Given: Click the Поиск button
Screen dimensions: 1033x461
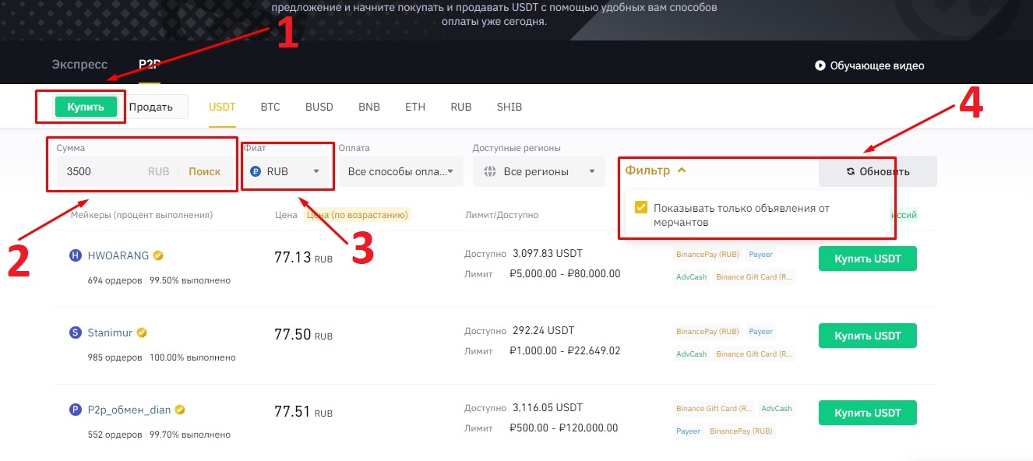Looking at the screenshot, I should (205, 171).
